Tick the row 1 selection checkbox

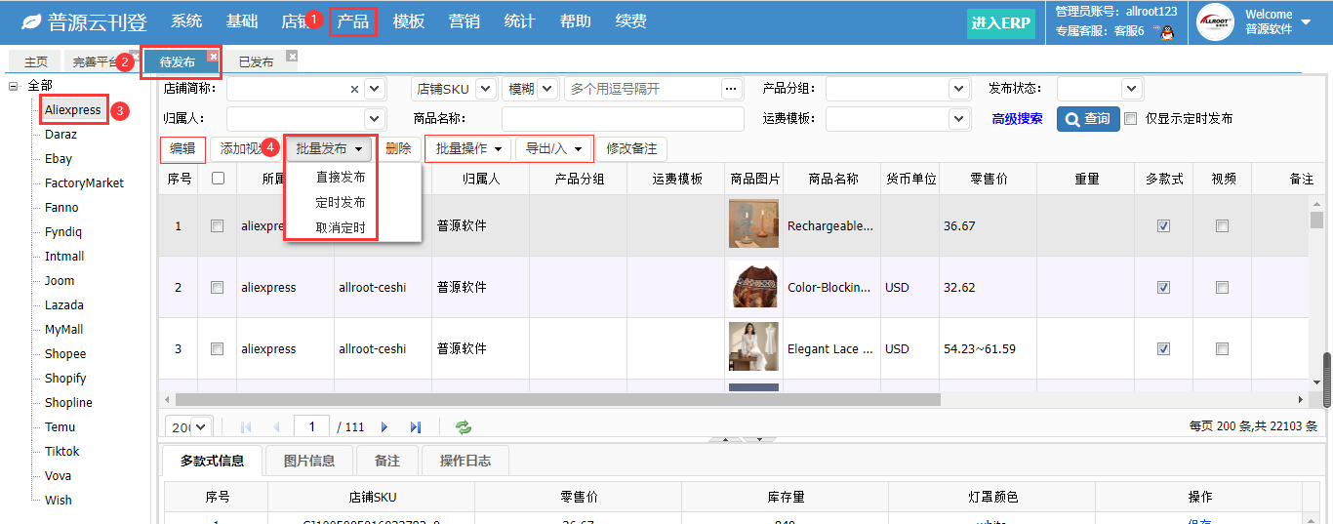218,225
